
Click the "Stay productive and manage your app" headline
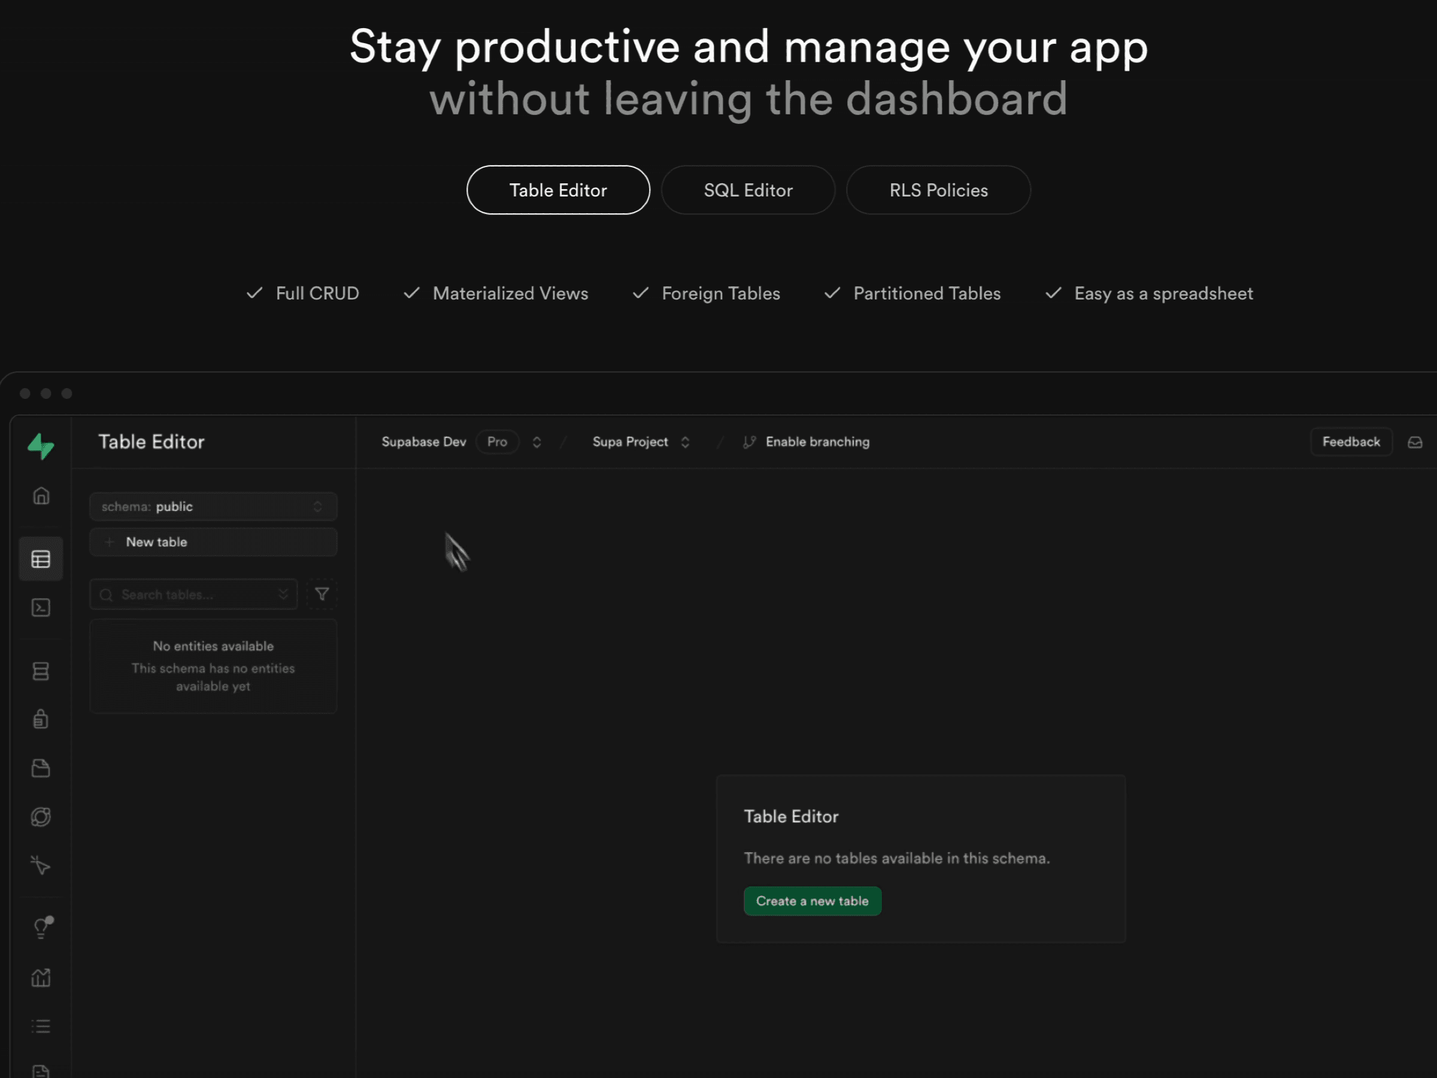748,47
